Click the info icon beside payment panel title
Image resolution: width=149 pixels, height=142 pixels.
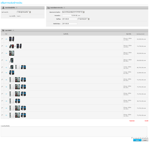click(64, 8)
